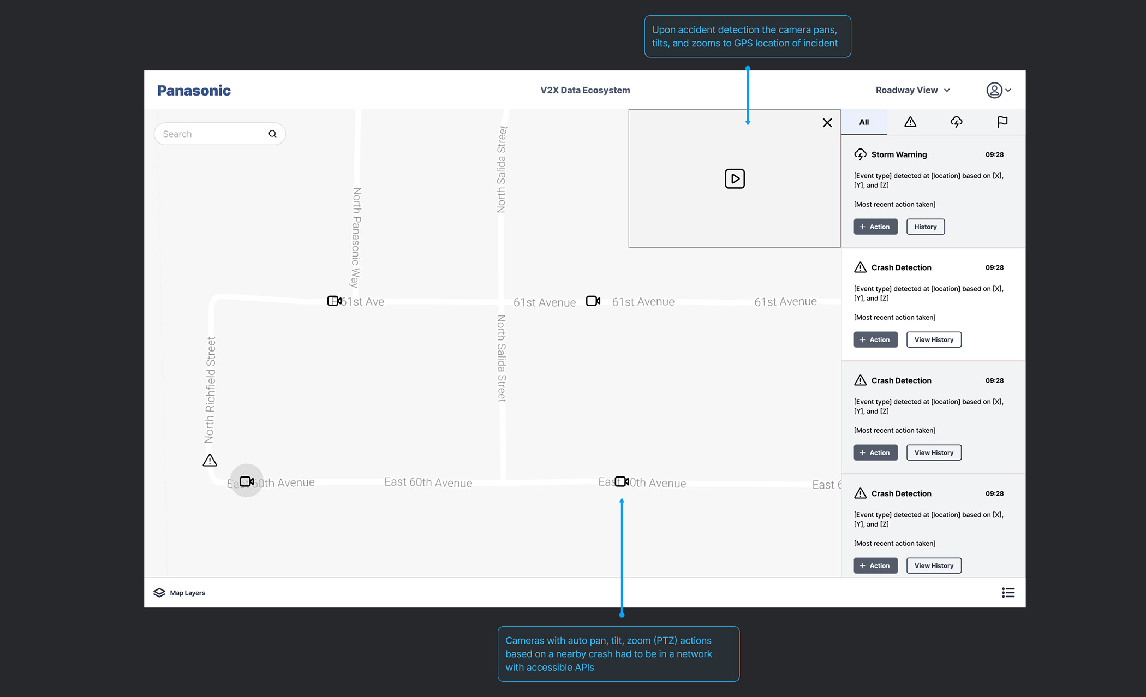Image resolution: width=1146 pixels, height=697 pixels.
Task: Show the storm weather events tab
Action: click(x=956, y=122)
